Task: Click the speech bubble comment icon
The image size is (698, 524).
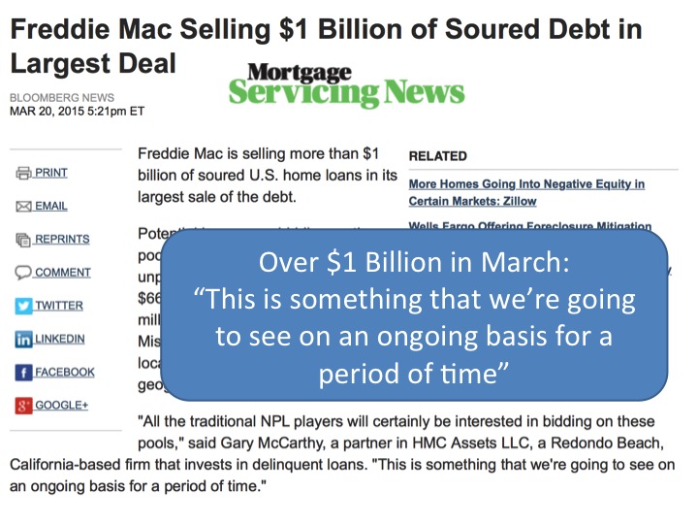Action: tap(23, 273)
